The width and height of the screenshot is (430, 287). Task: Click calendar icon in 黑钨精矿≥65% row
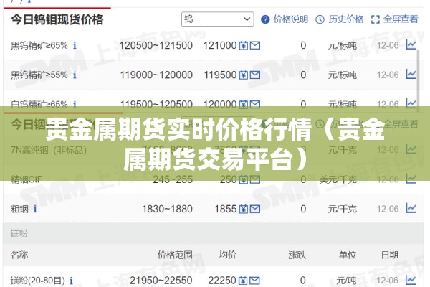[x=243, y=45]
